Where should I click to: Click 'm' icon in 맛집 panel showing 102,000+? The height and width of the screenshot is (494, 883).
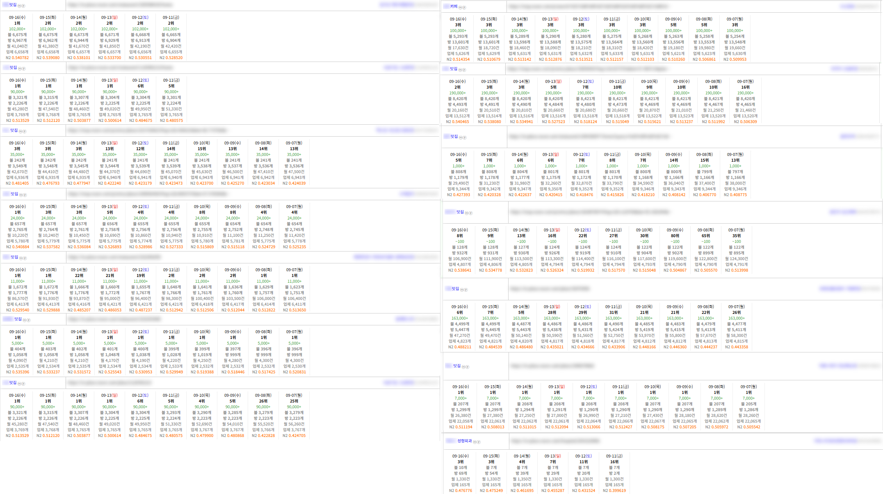[x=19, y=6]
